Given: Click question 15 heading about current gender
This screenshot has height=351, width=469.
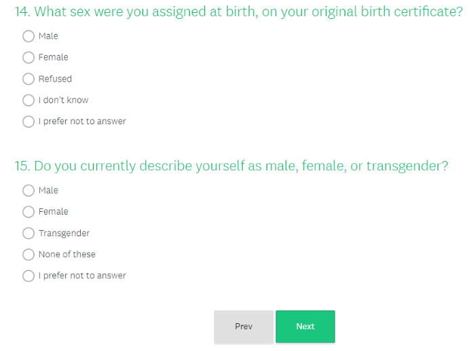Looking at the screenshot, I should 231,166.
